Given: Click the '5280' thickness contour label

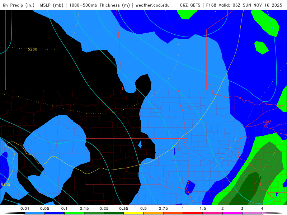Looking at the screenshot, I should (32, 49).
